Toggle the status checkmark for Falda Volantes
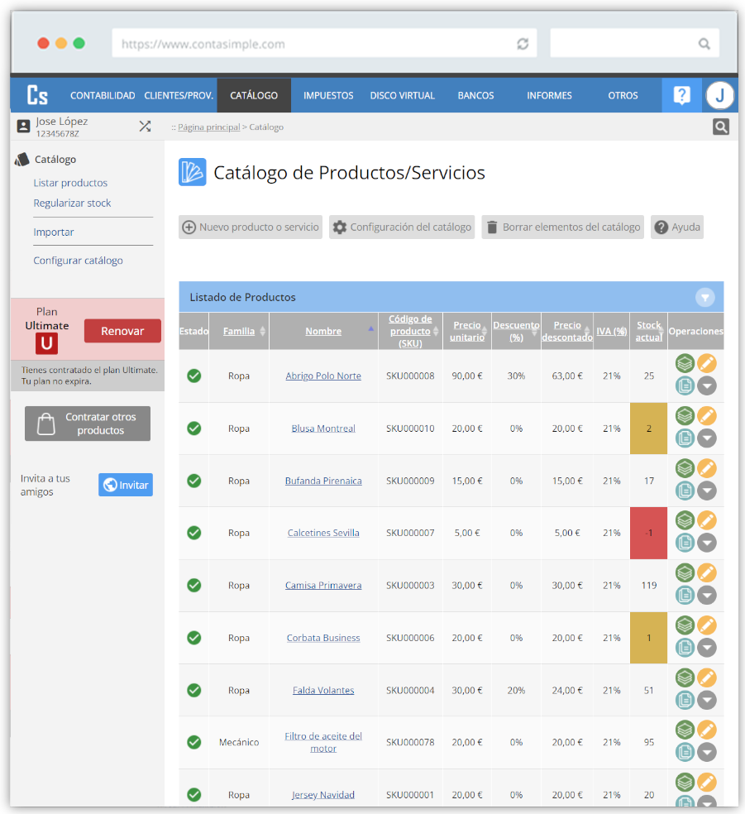745x814 pixels. point(193,690)
